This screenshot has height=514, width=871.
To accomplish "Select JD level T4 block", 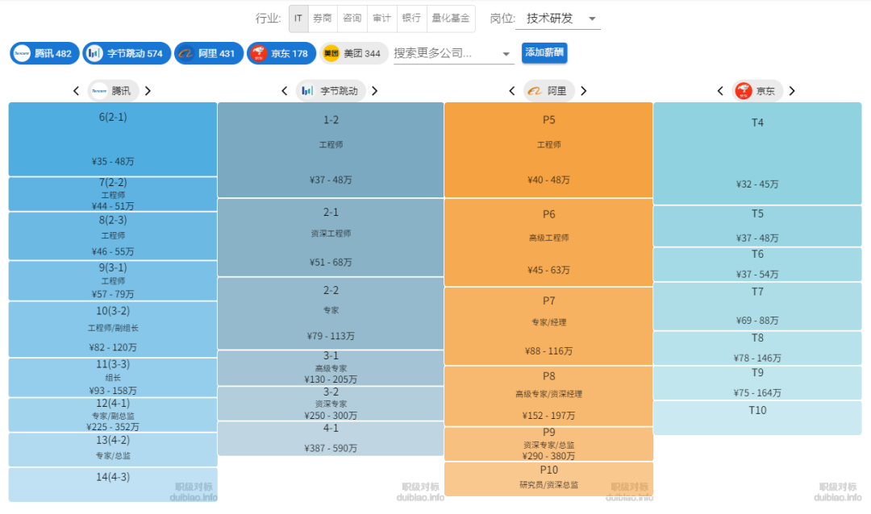I will pos(757,153).
